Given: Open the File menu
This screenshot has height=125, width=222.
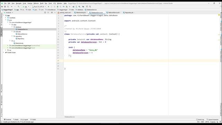Looking at the screenshot, I should [5, 3].
